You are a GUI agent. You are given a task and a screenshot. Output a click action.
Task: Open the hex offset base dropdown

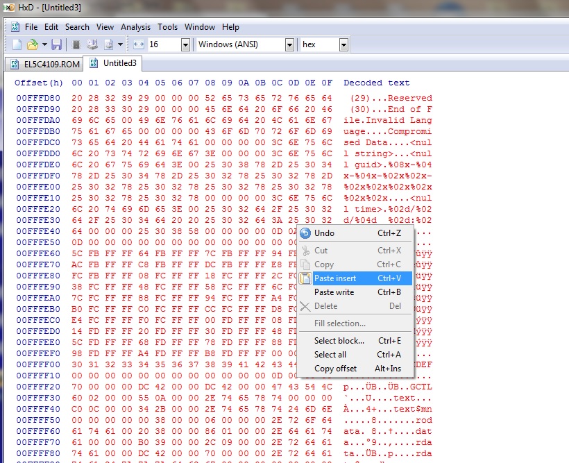[343, 44]
